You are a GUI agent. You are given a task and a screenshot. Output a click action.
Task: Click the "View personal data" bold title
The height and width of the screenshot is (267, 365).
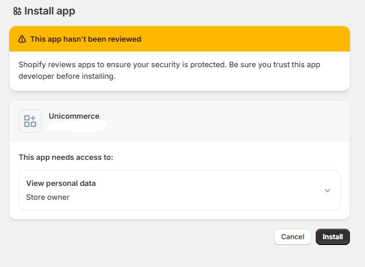click(x=61, y=184)
